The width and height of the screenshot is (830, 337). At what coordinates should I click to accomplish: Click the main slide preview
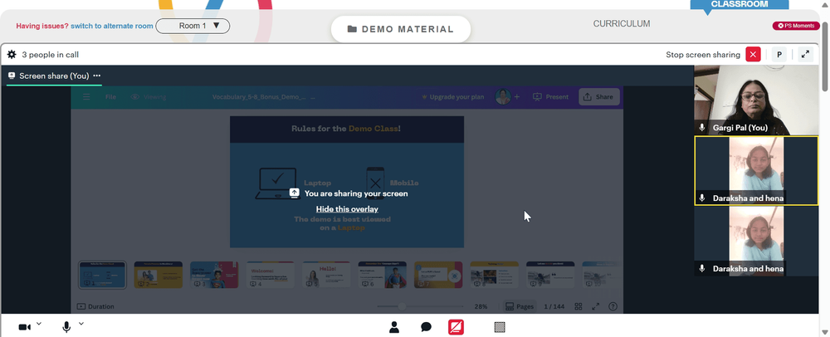(x=347, y=182)
